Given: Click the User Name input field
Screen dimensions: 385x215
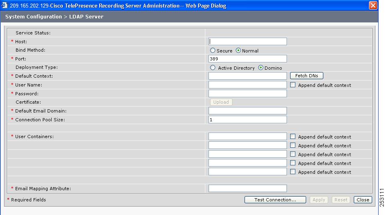Looking at the screenshot, I should 247,85.
